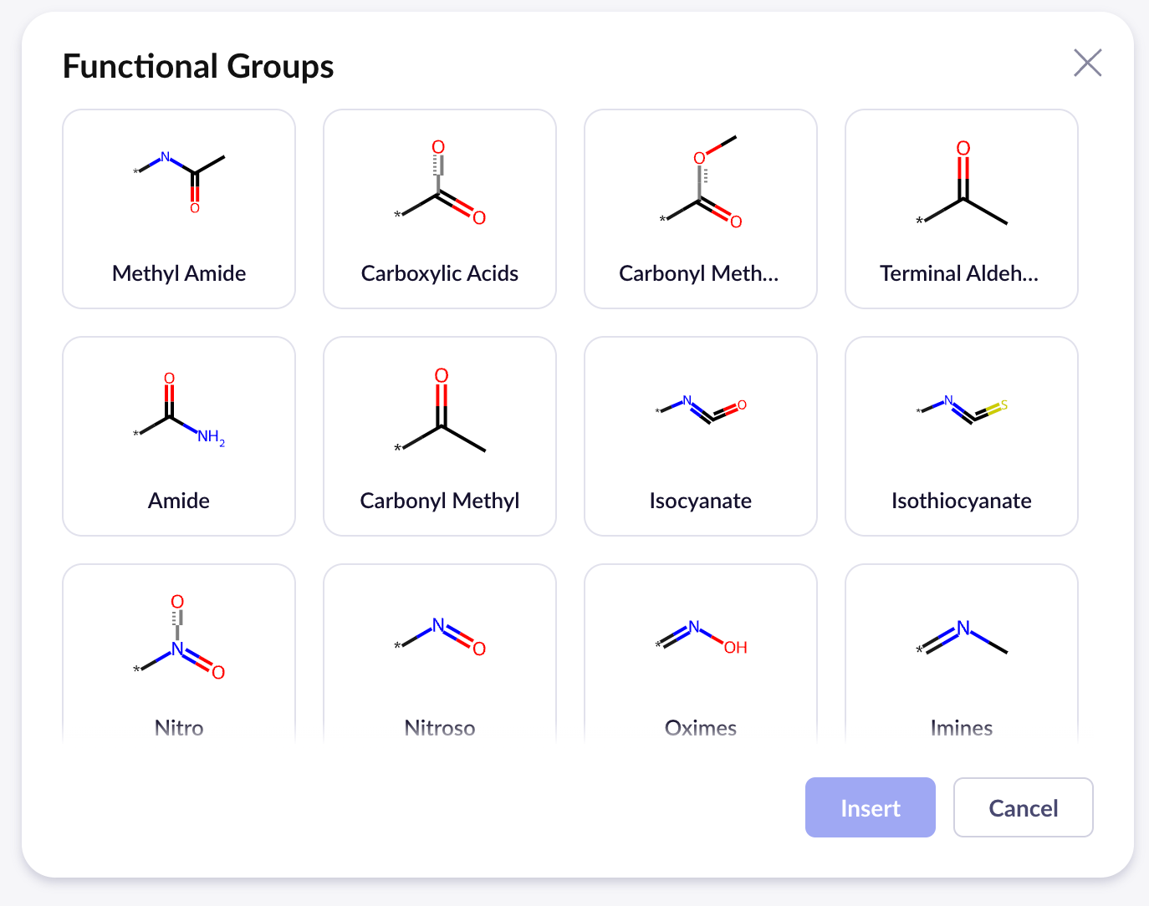Cancel the Functional Groups dialog

tap(1023, 807)
